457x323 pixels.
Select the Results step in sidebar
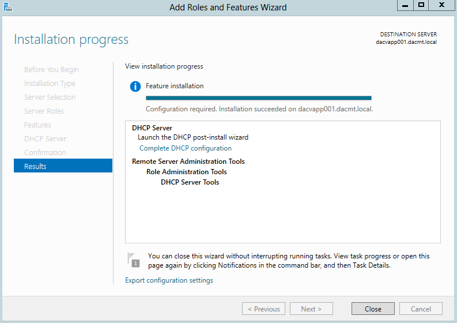point(63,166)
